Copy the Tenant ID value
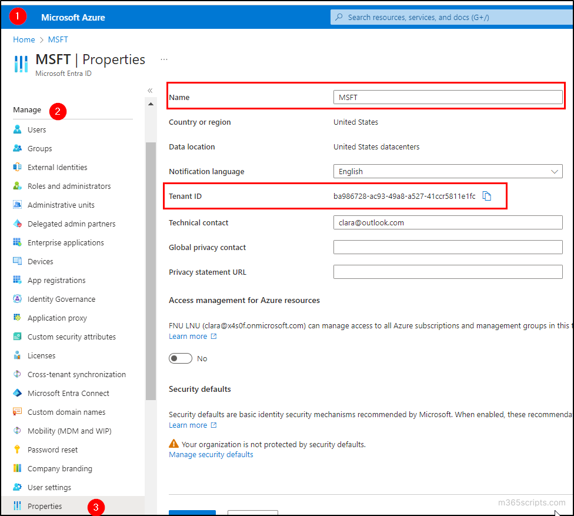 coord(487,196)
